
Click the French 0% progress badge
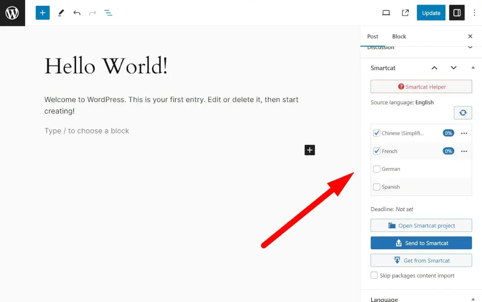[x=448, y=151]
